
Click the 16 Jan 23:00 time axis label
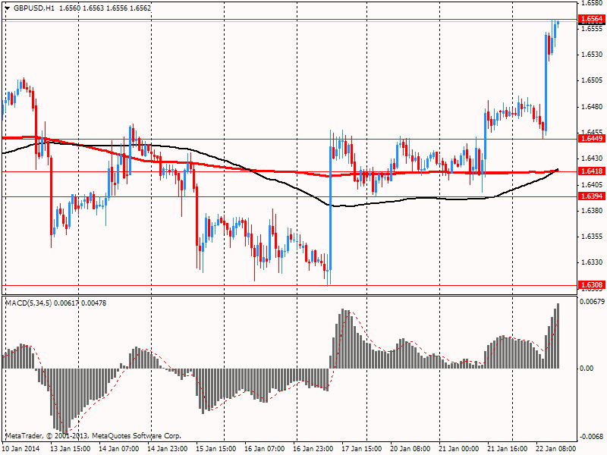click(x=313, y=449)
